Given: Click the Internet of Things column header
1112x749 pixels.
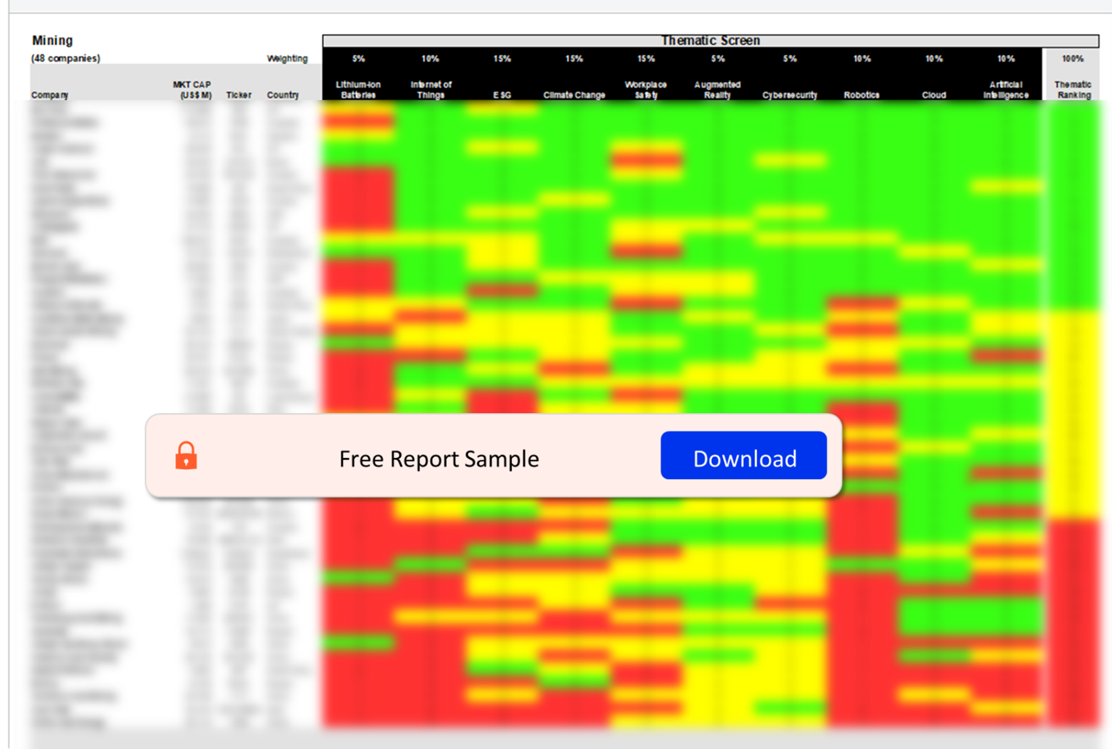Looking at the screenshot, I should pos(431,90).
